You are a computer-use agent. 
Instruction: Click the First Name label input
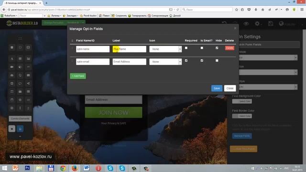[130, 49]
